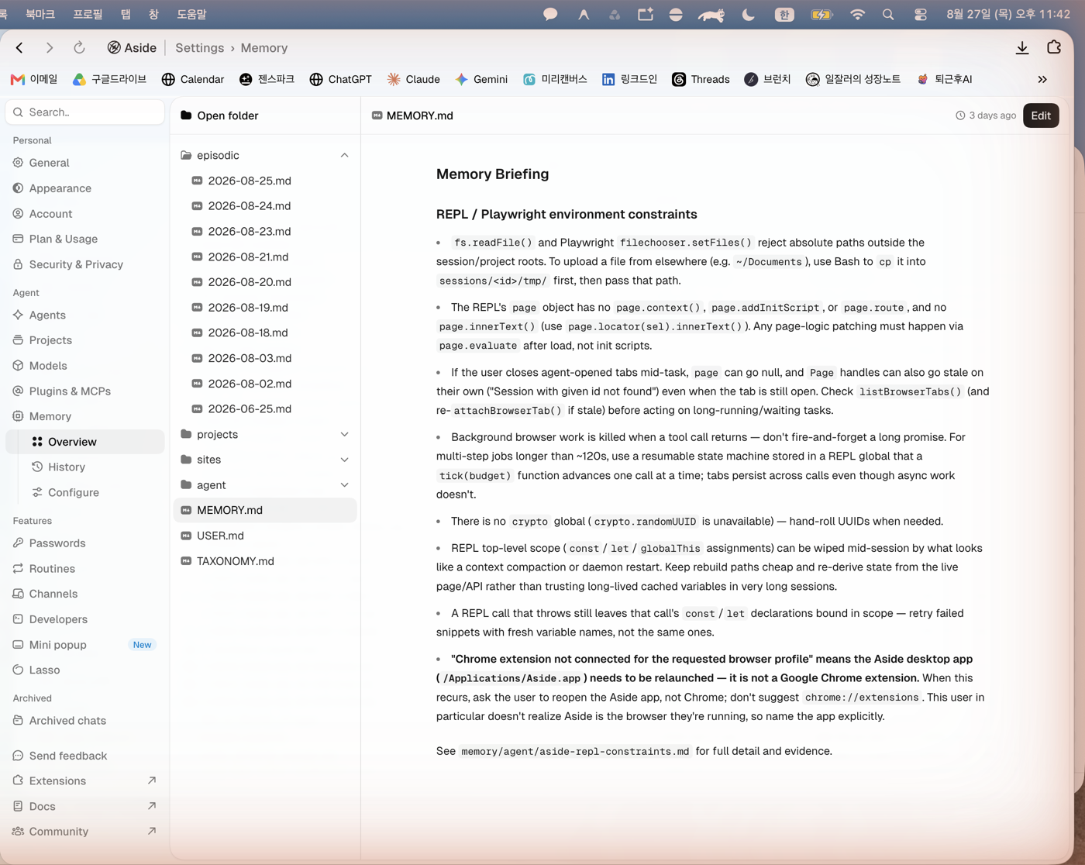The width and height of the screenshot is (1085, 865).
Task: Select the MEMORY.md file in tree
Action: click(x=265, y=510)
